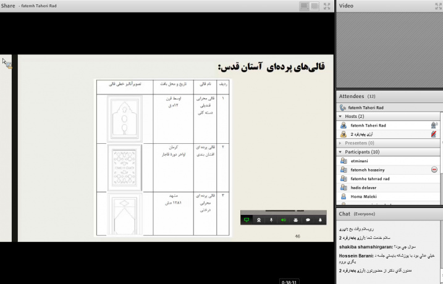Click second layout view button in Share header
Viewport: 443px width, 284px height.
[315, 6]
